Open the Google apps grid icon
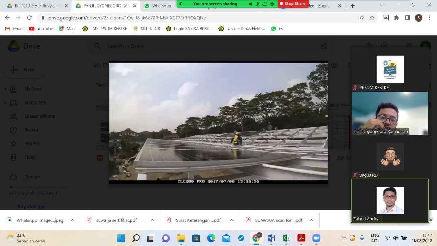This screenshot has height=246, width=437. coord(409,46)
